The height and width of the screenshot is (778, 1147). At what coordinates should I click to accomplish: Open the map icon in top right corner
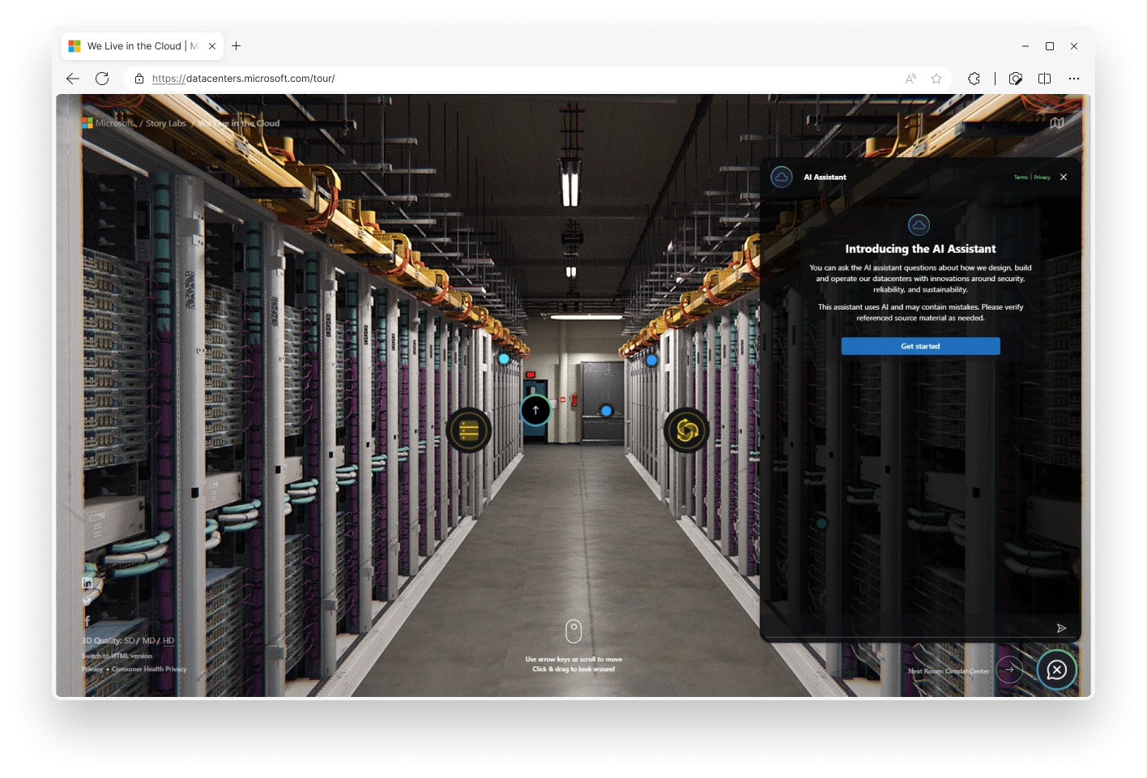click(1057, 122)
